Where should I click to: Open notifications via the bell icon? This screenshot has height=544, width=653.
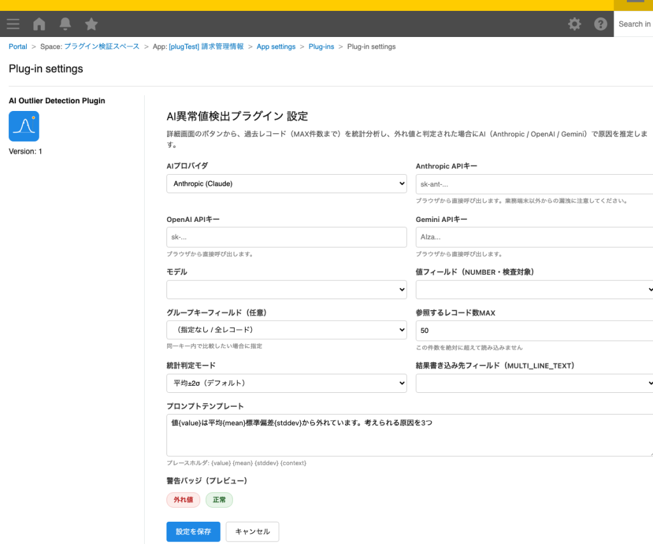click(64, 24)
